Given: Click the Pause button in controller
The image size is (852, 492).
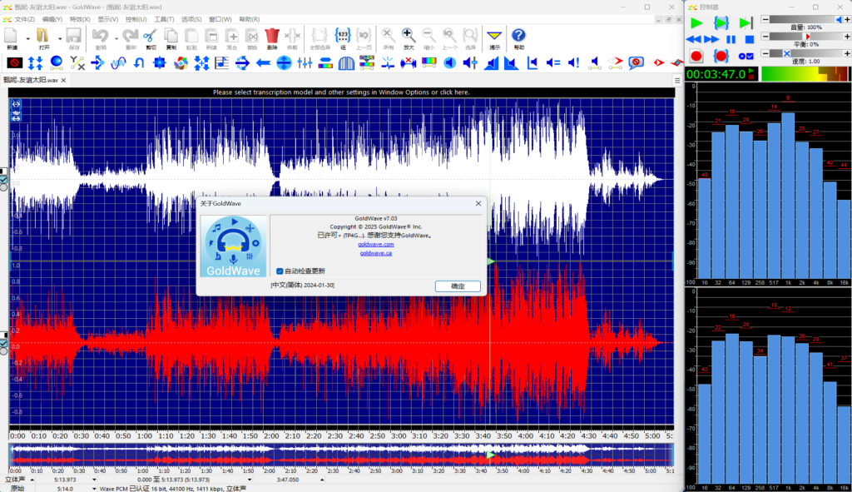Looking at the screenshot, I should (x=731, y=39).
